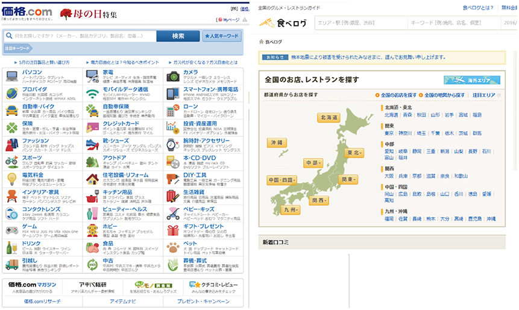Image resolution: width=519 pixels, height=310 pixels.
Task: Select the スポーツ category icon
Action: (x=11, y=161)
